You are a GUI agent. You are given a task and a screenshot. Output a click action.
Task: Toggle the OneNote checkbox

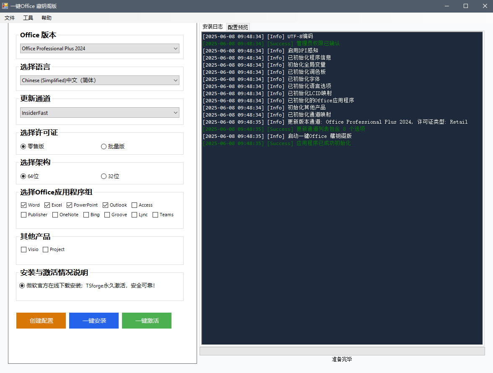[x=55, y=215]
